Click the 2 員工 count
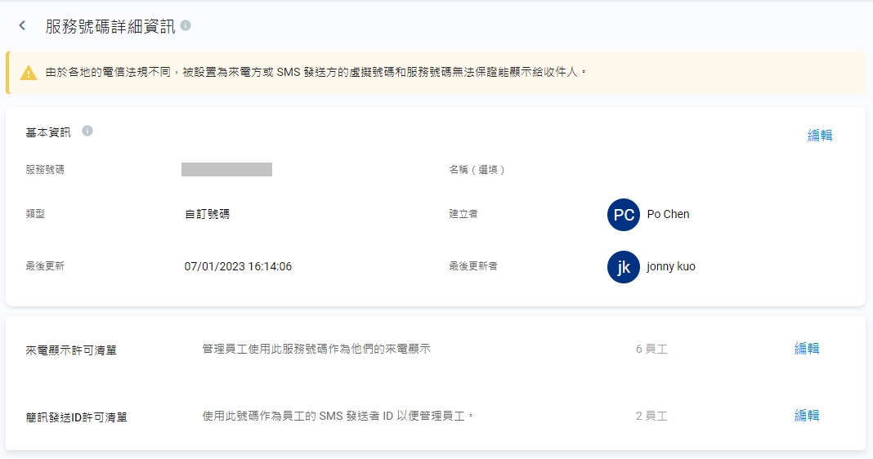The height and width of the screenshot is (459, 873). 651,417
